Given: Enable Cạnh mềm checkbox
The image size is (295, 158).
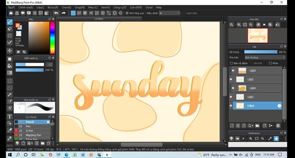Looking at the screenshot, I should tap(184, 13).
